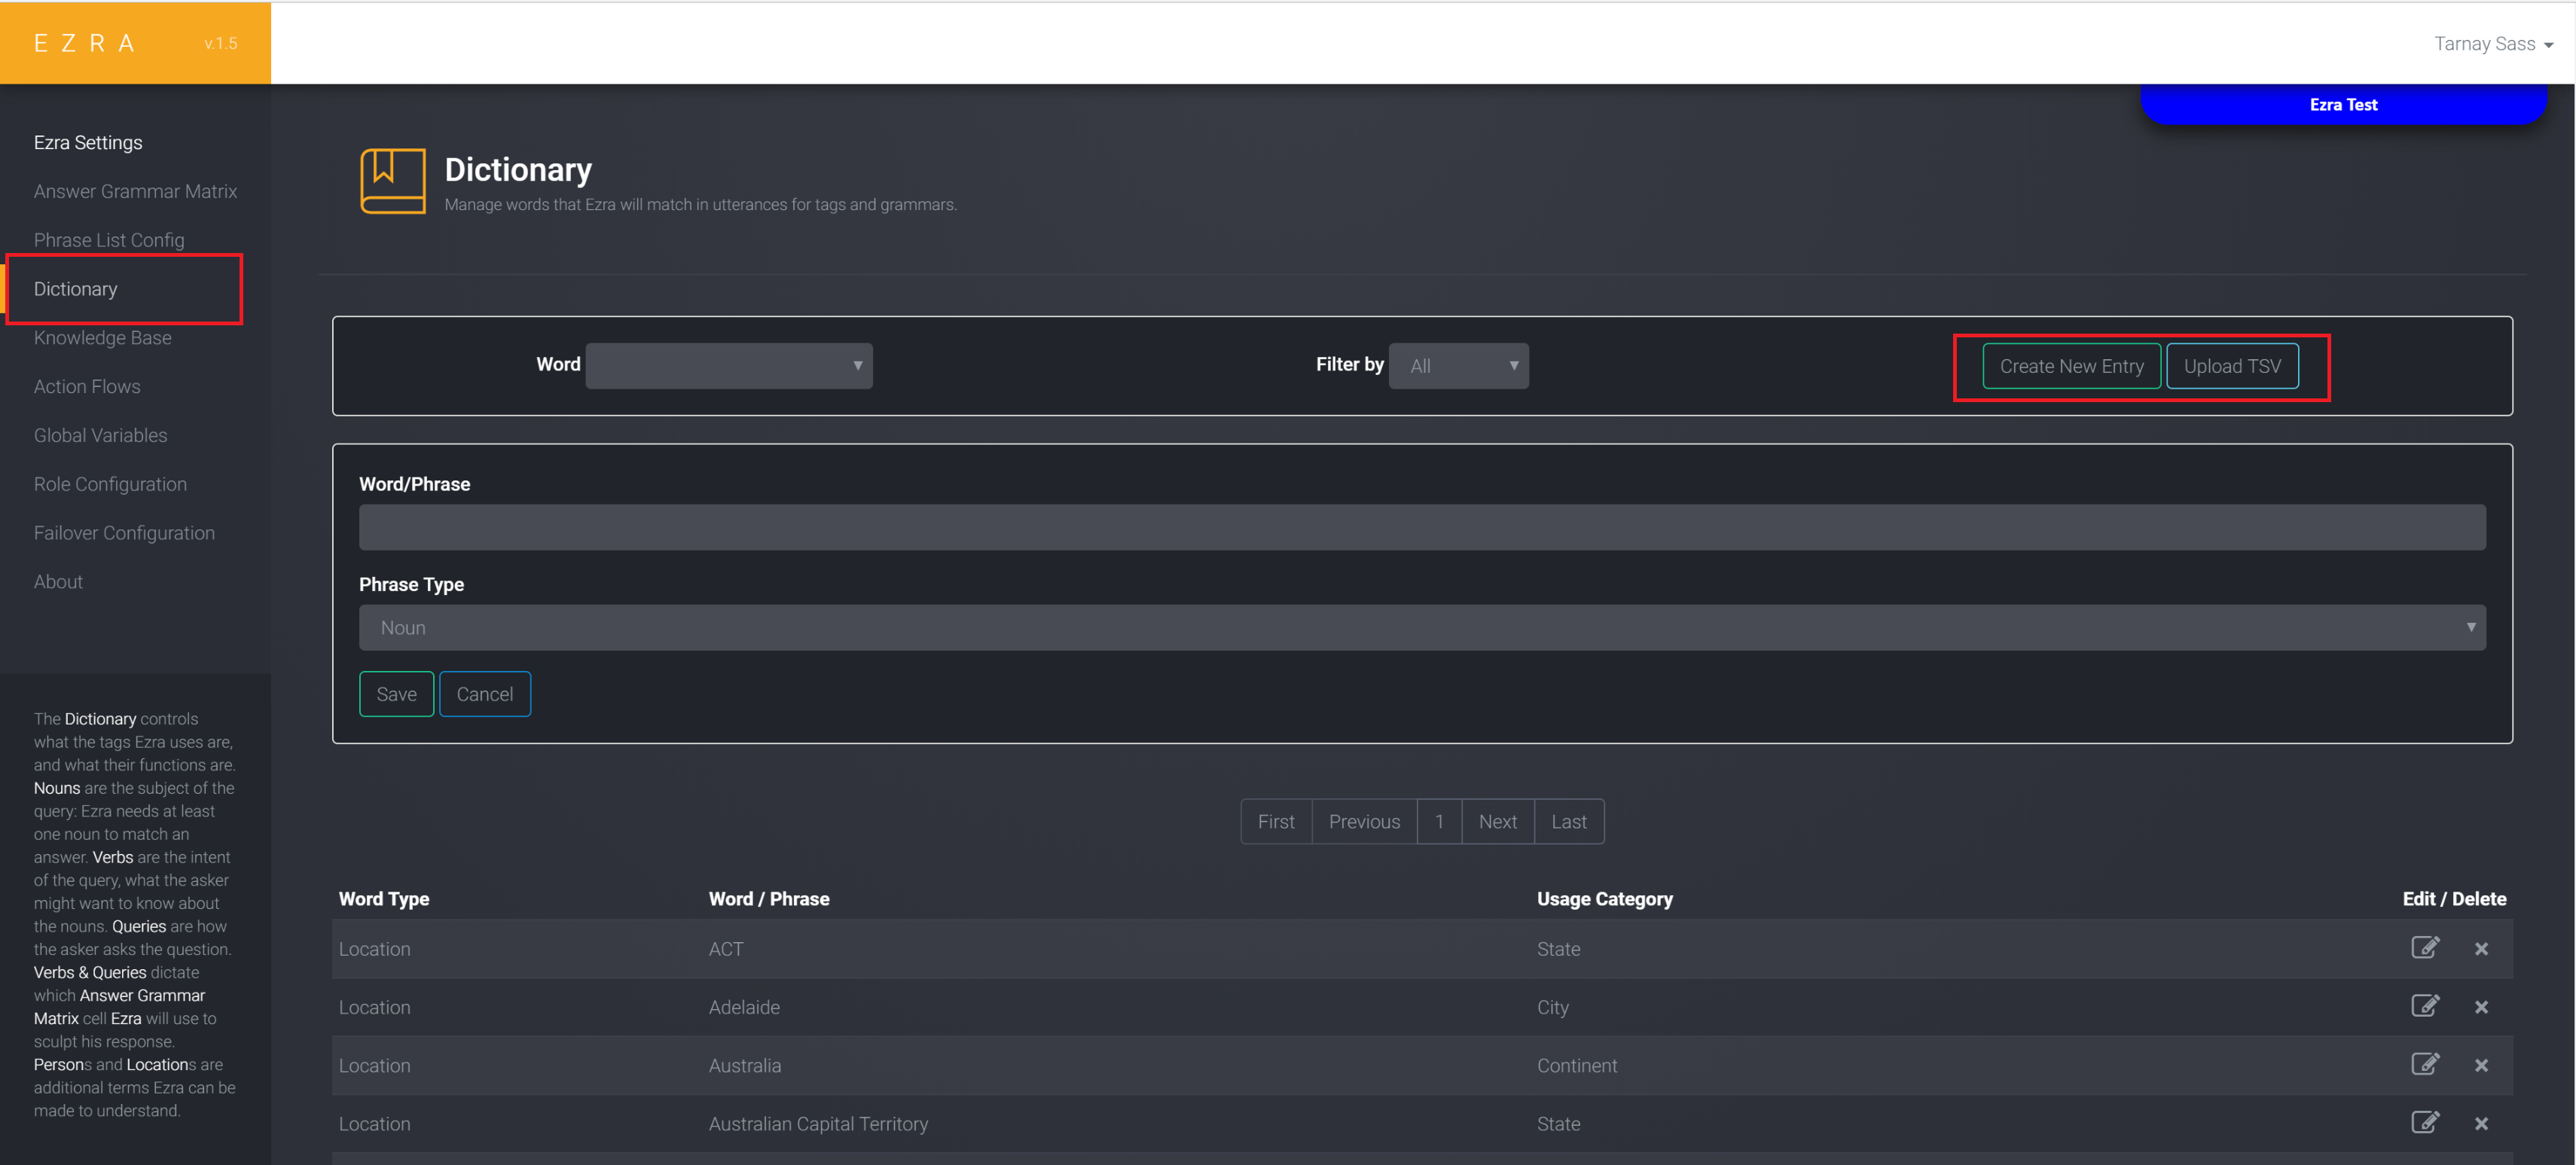
Task: Select page 1 in pagination
Action: click(x=1439, y=821)
